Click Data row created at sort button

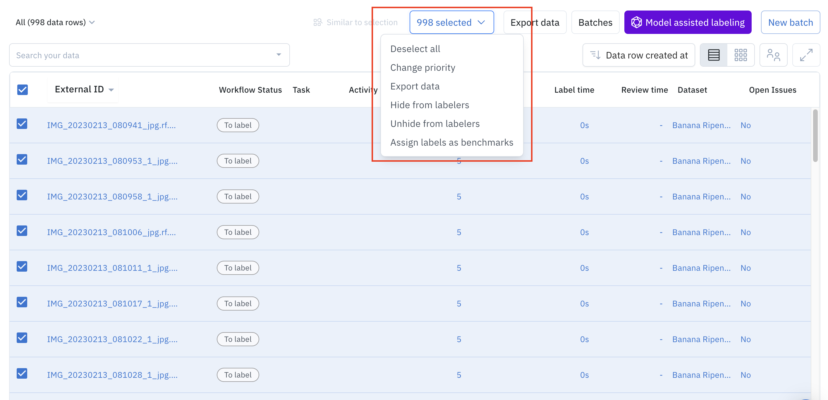tap(639, 55)
